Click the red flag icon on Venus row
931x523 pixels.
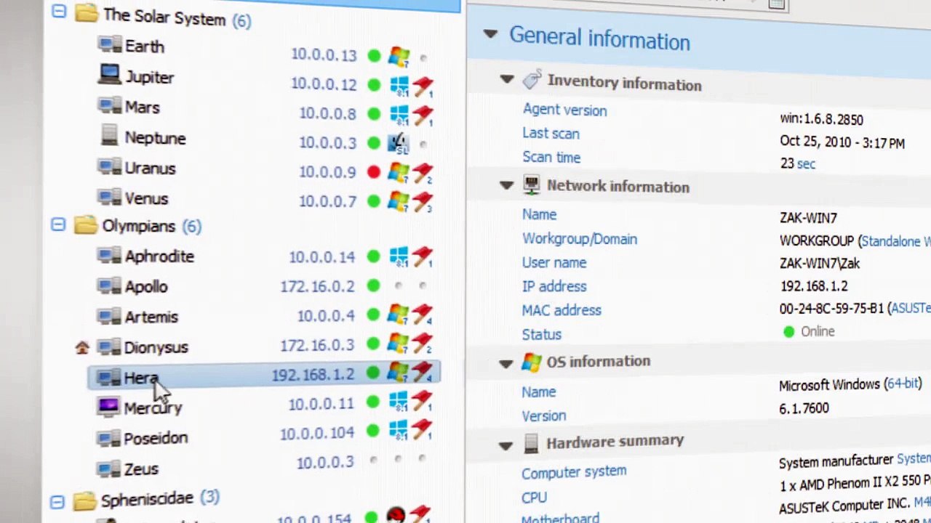coord(423,201)
